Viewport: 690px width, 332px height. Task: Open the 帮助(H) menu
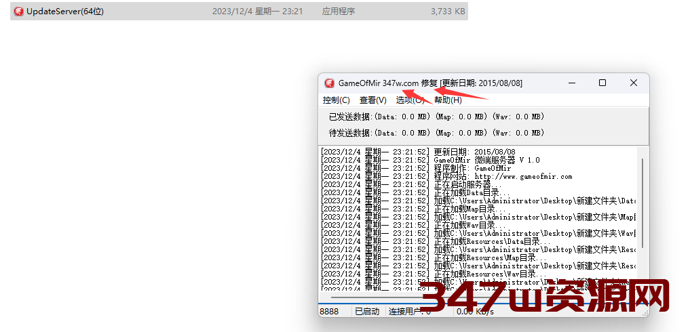point(448,100)
